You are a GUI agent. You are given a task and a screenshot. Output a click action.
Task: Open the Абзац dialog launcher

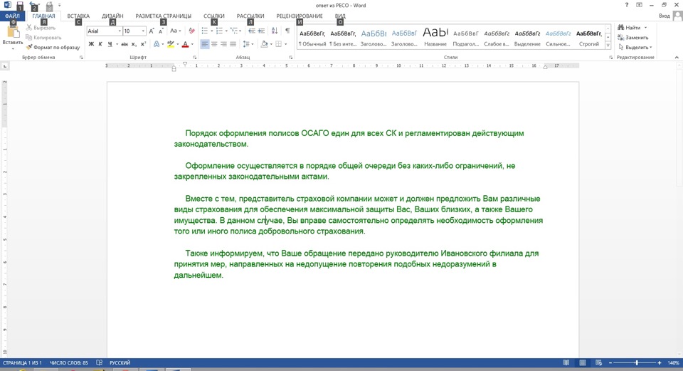[x=290, y=58]
